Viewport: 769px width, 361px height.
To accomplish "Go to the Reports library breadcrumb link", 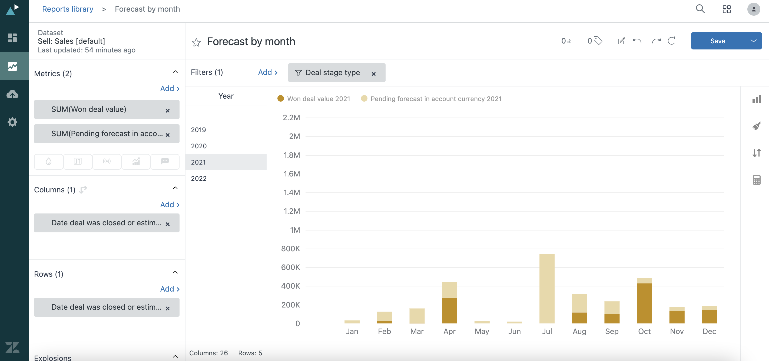I will [68, 9].
